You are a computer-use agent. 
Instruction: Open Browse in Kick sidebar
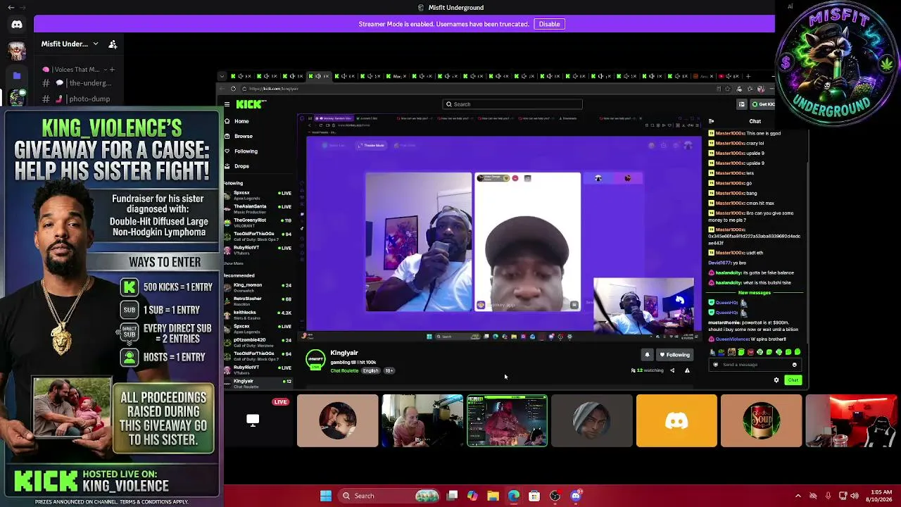click(243, 136)
